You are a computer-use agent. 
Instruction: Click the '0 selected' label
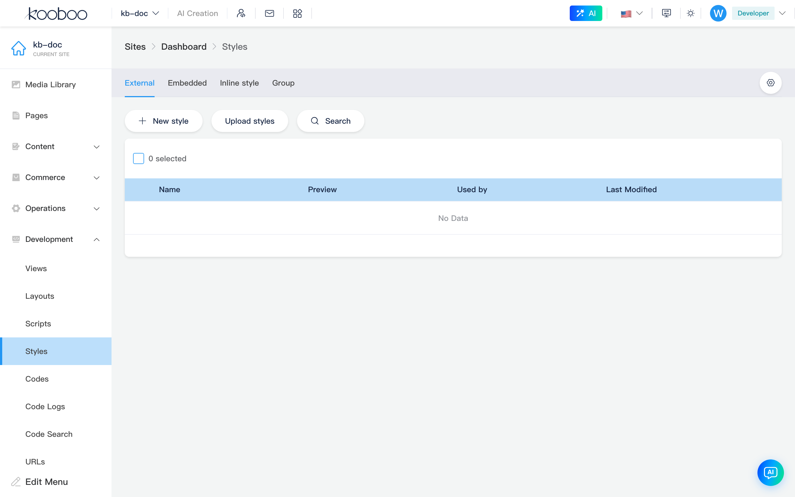coord(167,159)
